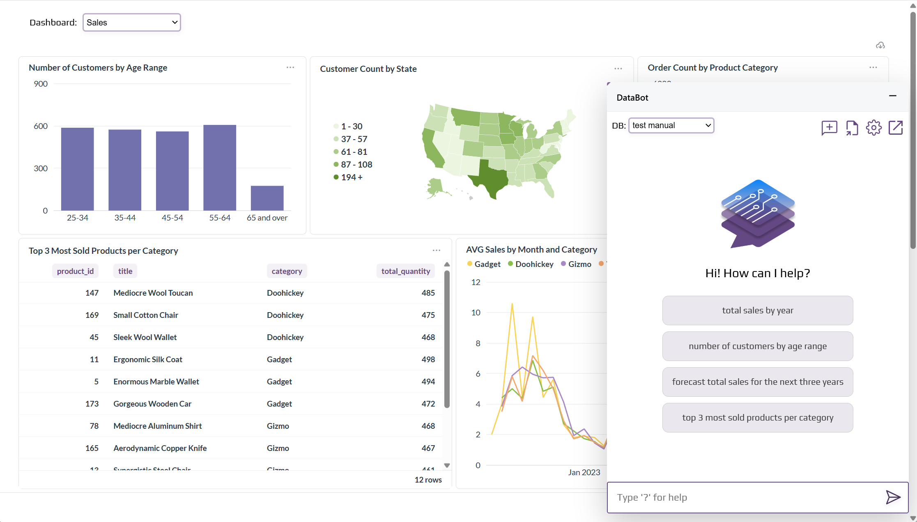The height and width of the screenshot is (522, 917).
Task: Open the Dashboard selector showing Sales
Action: [x=131, y=22]
